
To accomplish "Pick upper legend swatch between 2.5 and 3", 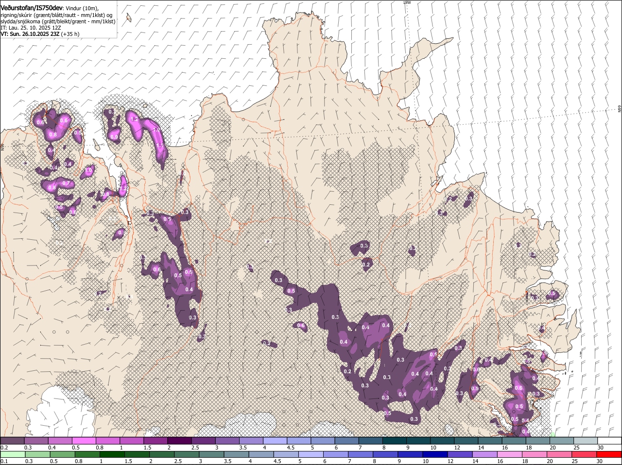I will [203, 440].
